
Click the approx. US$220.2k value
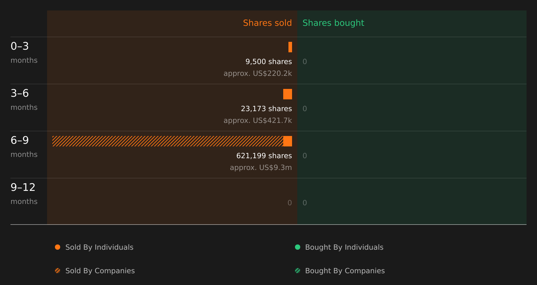pos(258,74)
